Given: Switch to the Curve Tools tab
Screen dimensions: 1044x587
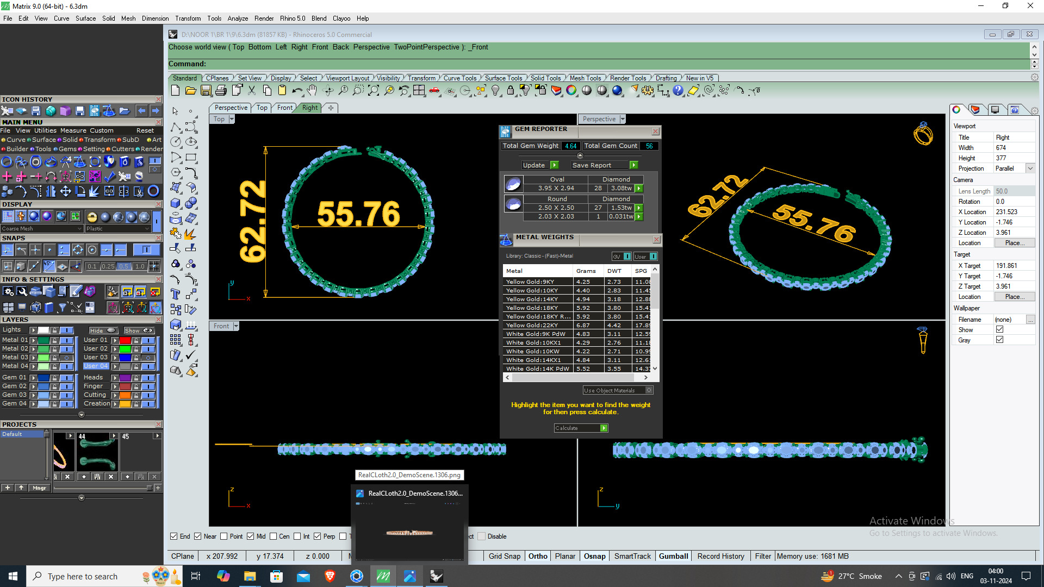Looking at the screenshot, I should click(459, 78).
